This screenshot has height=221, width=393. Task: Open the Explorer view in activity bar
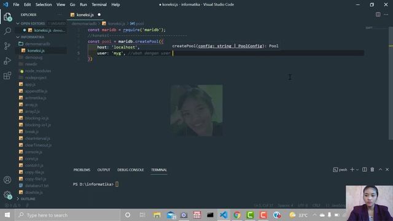pos(7,17)
